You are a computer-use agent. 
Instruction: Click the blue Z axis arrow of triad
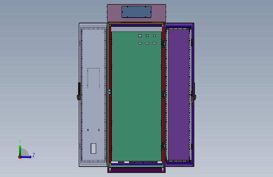click(26, 157)
